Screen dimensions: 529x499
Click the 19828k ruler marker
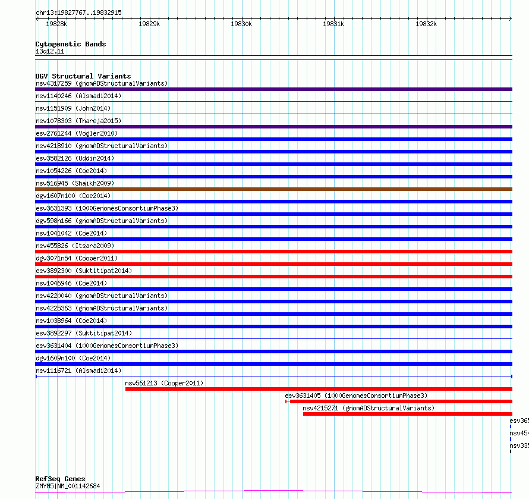[56, 24]
